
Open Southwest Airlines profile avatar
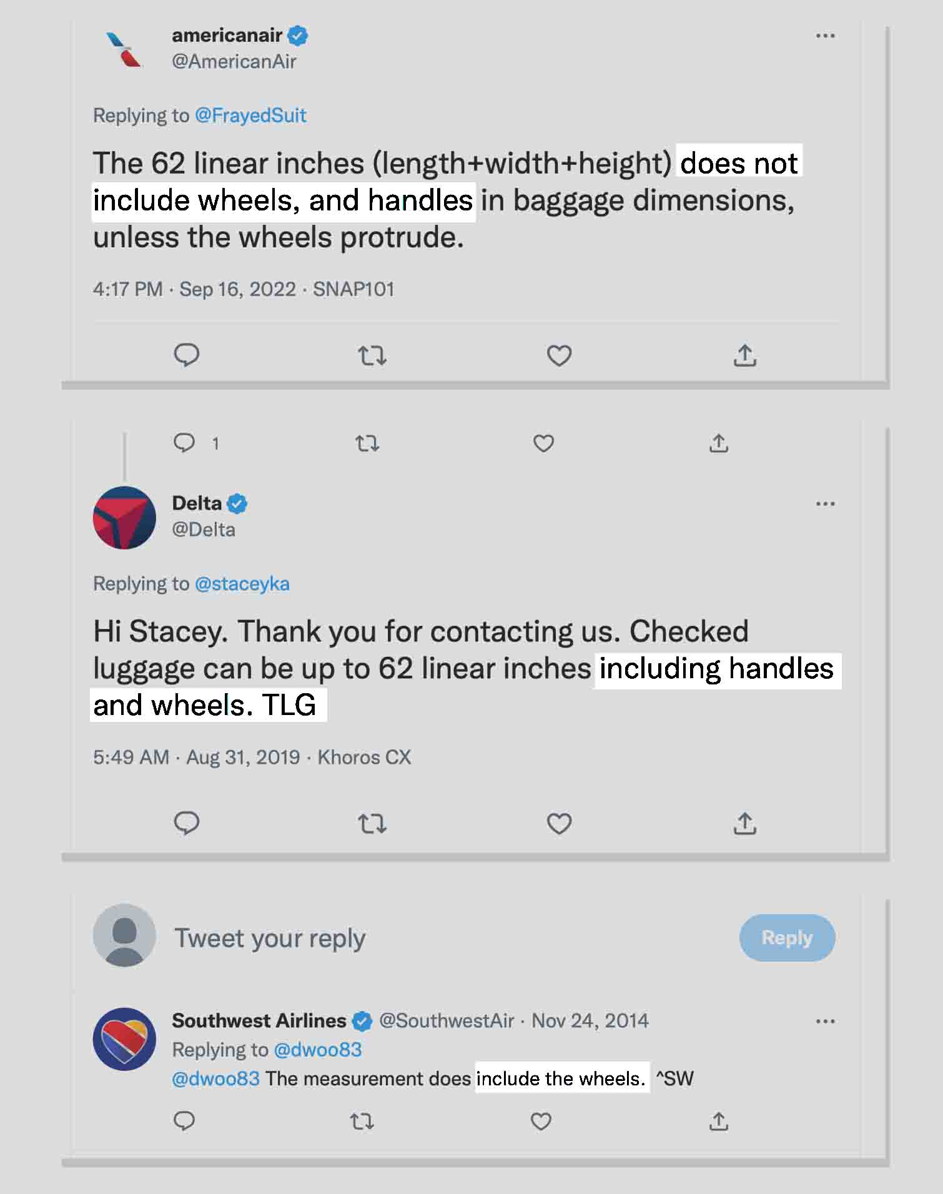(124, 1039)
